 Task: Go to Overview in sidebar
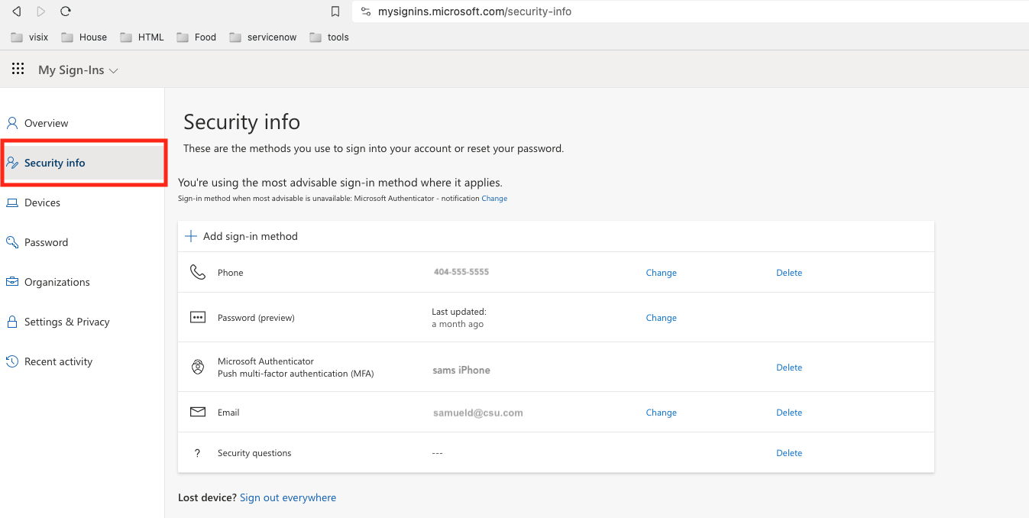(46, 123)
